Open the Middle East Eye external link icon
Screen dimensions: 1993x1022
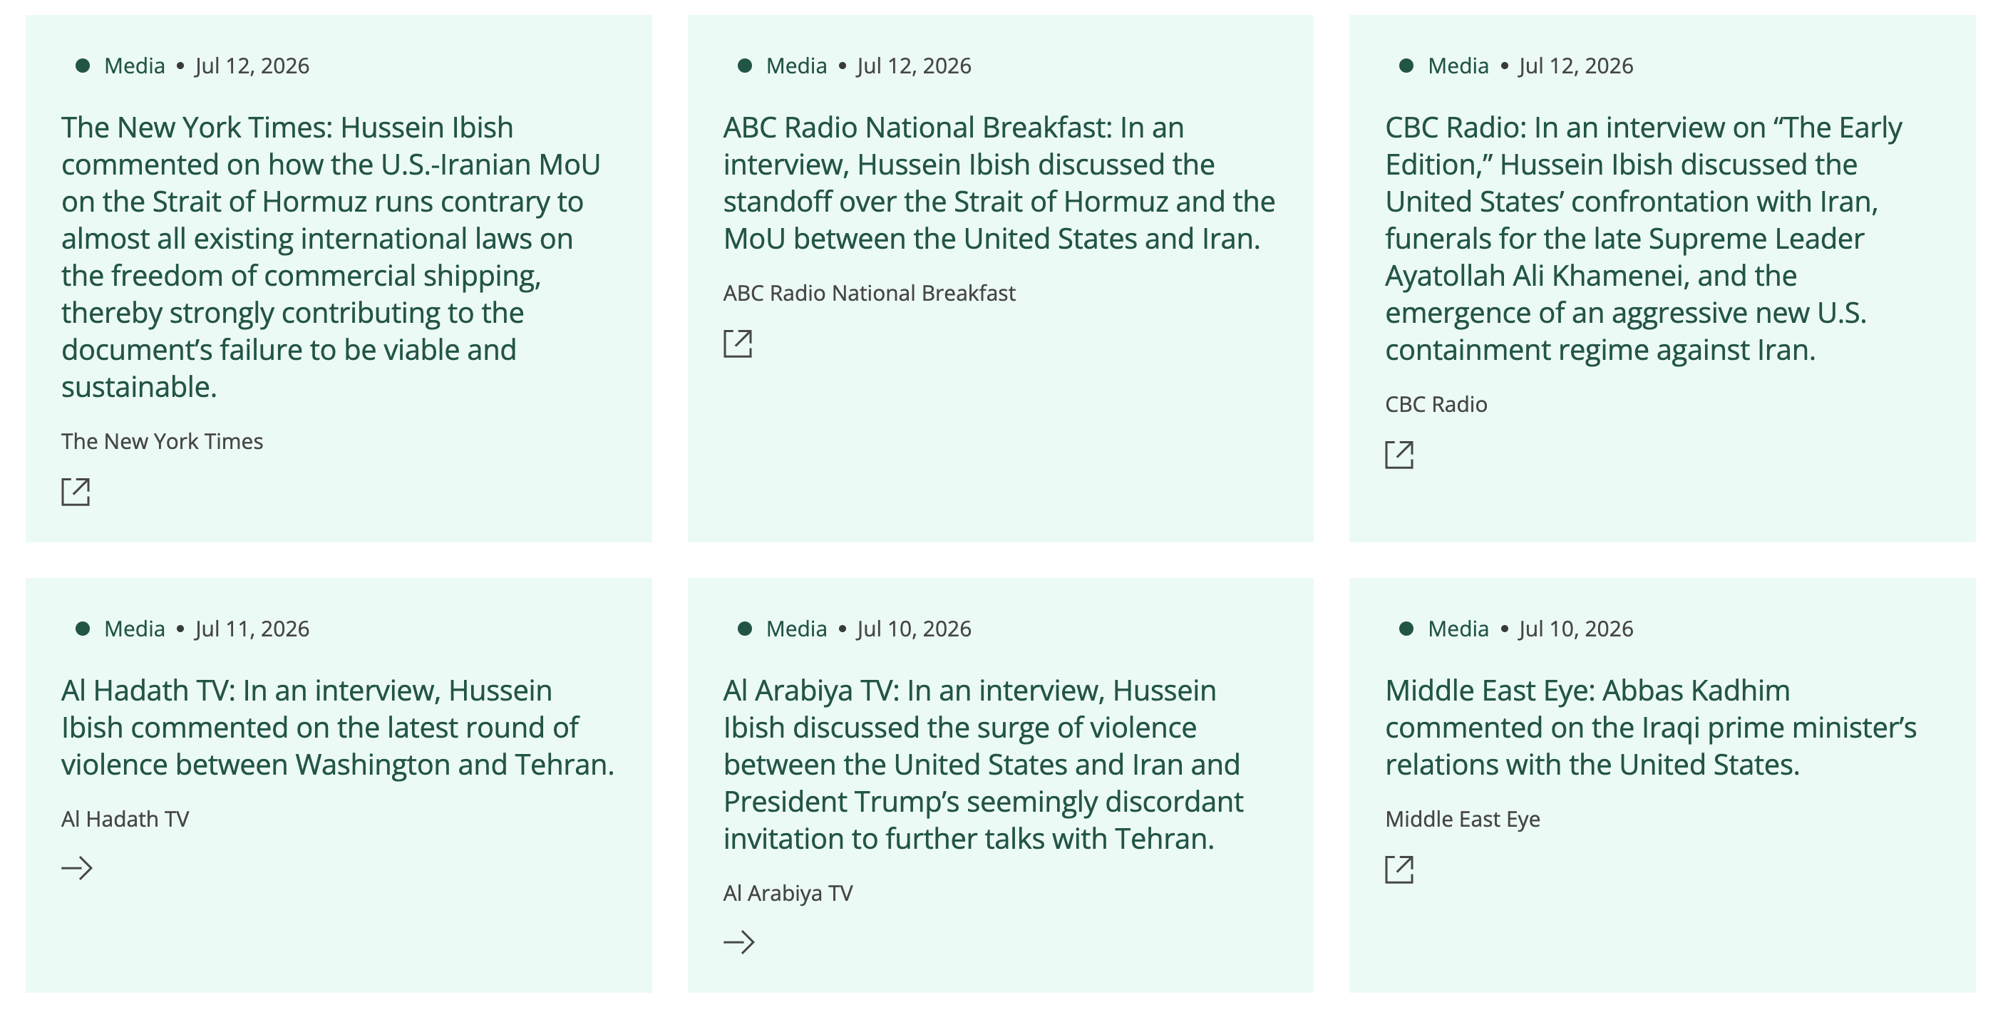click(x=1399, y=869)
